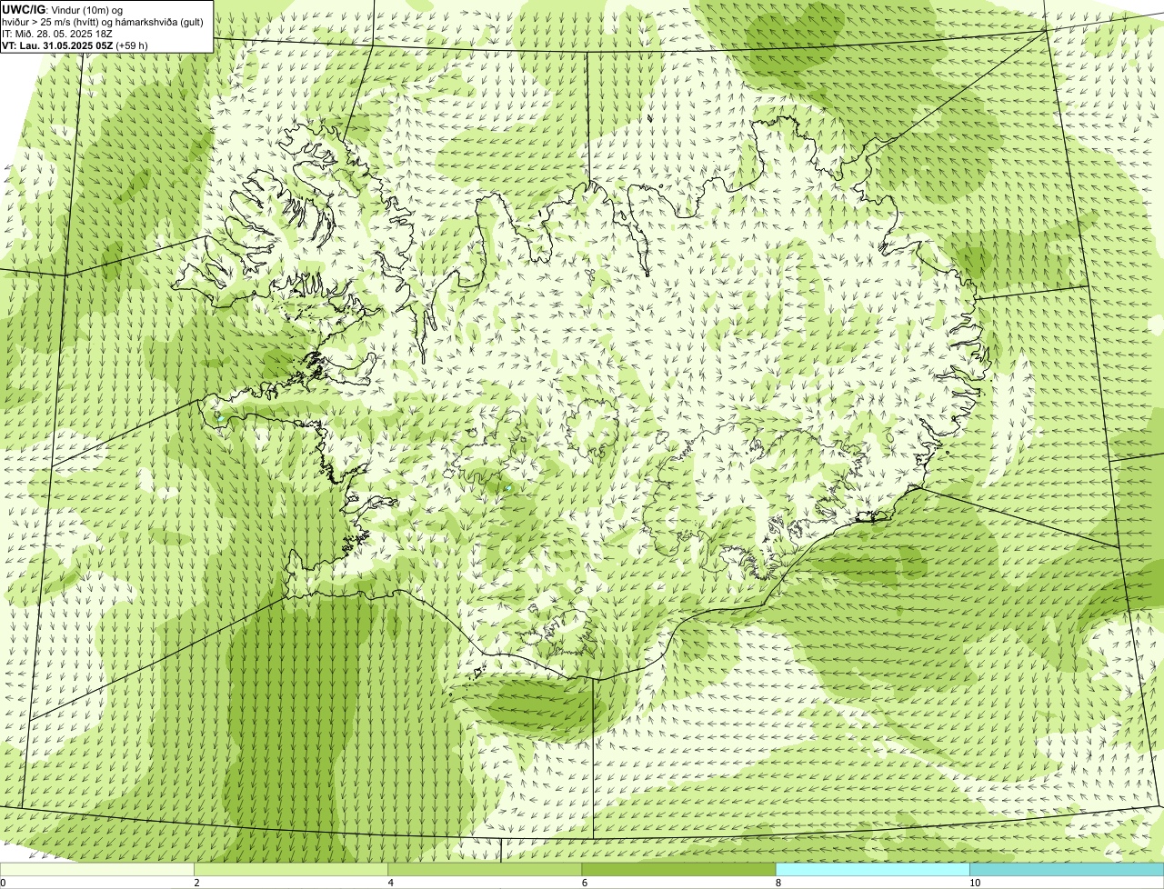Image resolution: width=1164 pixels, height=889 pixels.
Task: Select the 'VT: Lau. 31.05.2025 05Z' valid time
Action: click(57, 45)
